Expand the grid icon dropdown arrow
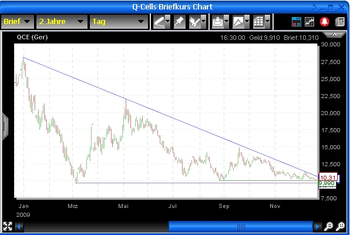 (267, 22)
